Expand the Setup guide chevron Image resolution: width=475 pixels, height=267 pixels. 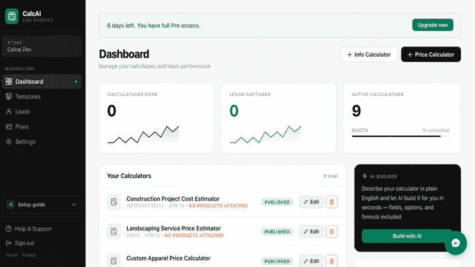pos(74,205)
